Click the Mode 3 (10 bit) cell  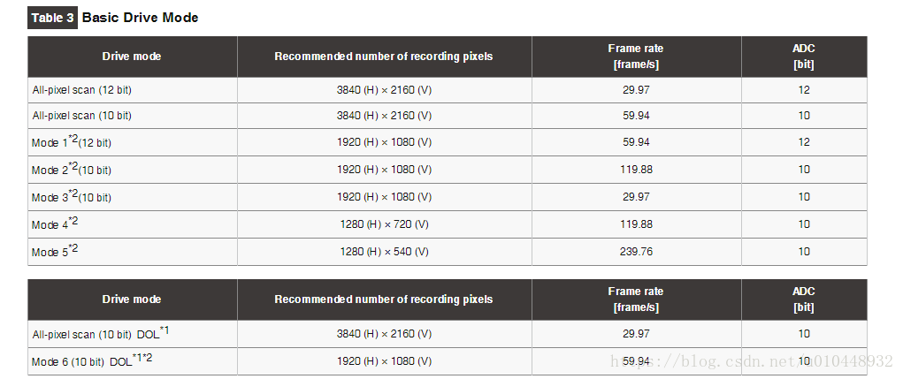point(132,197)
